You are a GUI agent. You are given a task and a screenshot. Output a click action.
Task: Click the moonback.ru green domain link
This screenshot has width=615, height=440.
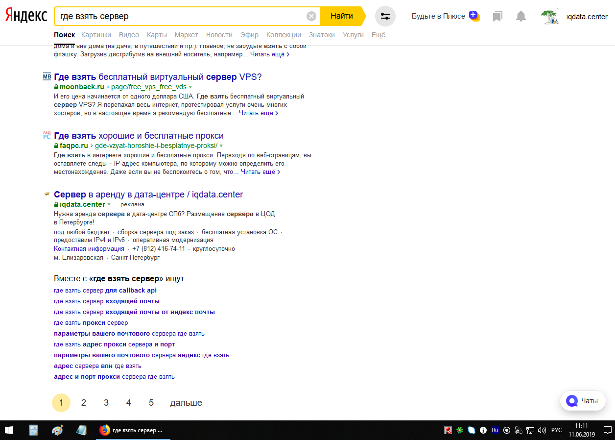pos(82,87)
